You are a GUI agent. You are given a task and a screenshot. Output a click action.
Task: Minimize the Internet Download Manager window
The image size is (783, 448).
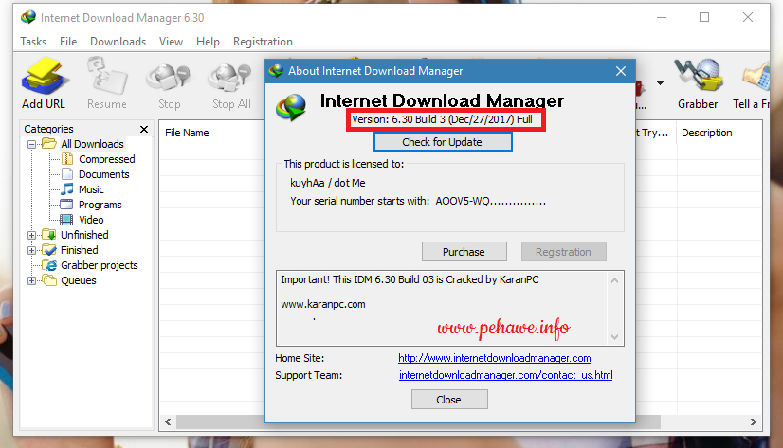click(662, 17)
